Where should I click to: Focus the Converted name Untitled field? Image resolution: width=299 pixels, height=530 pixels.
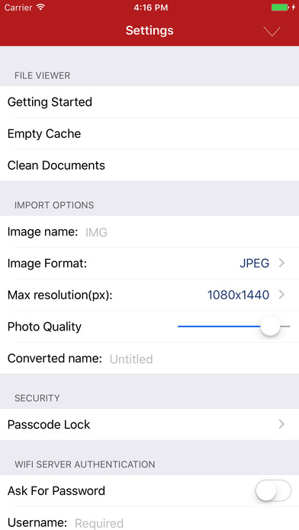pyautogui.click(x=201, y=359)
